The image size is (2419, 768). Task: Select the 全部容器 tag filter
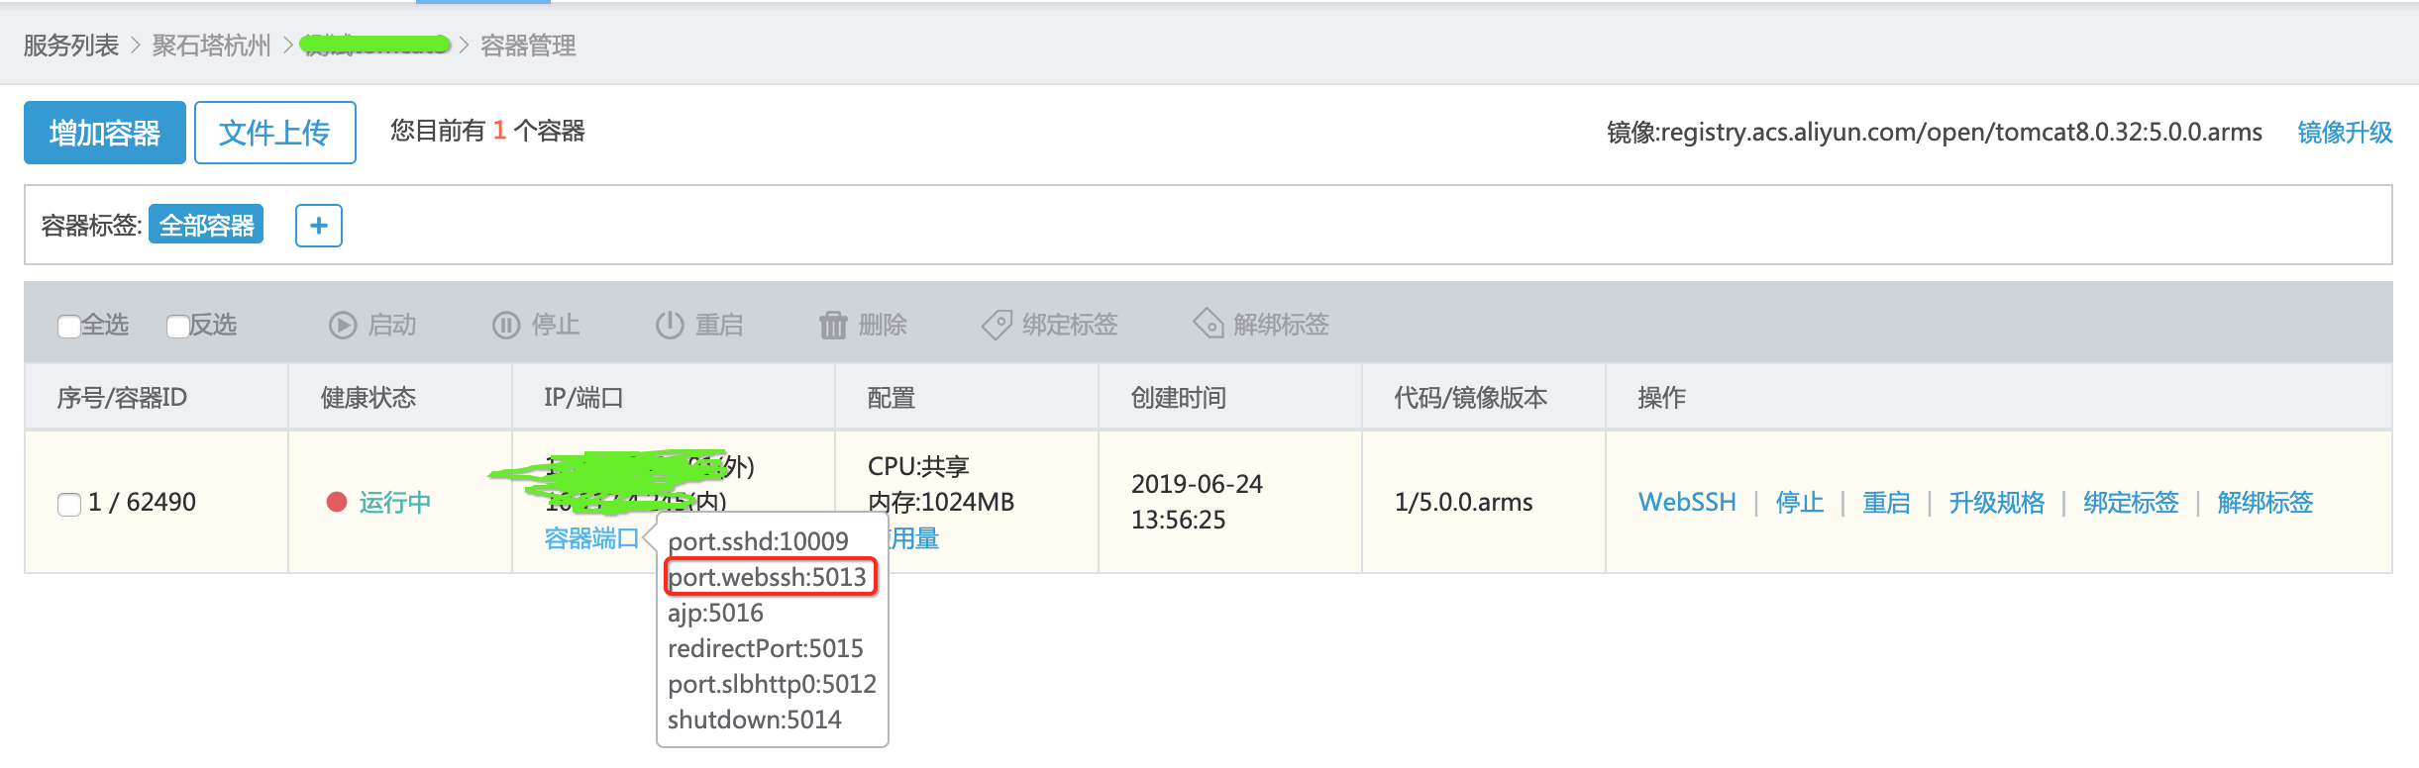pos(206,226)
